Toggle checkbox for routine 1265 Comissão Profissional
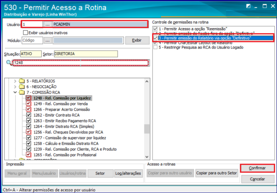277x193 pixels. (x=28, y=155)
